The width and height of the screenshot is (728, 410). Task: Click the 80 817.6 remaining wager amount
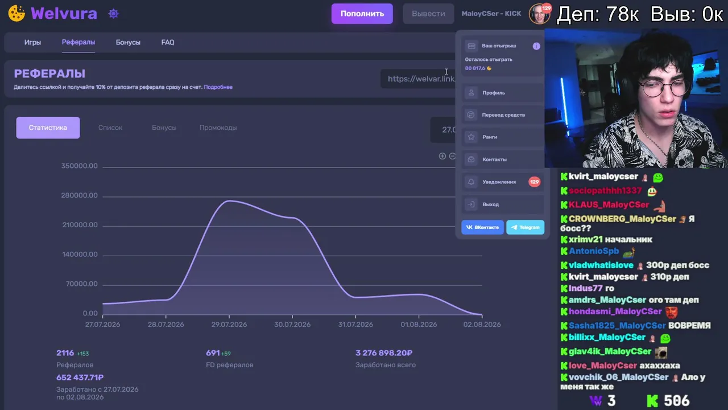pos(475,68)
